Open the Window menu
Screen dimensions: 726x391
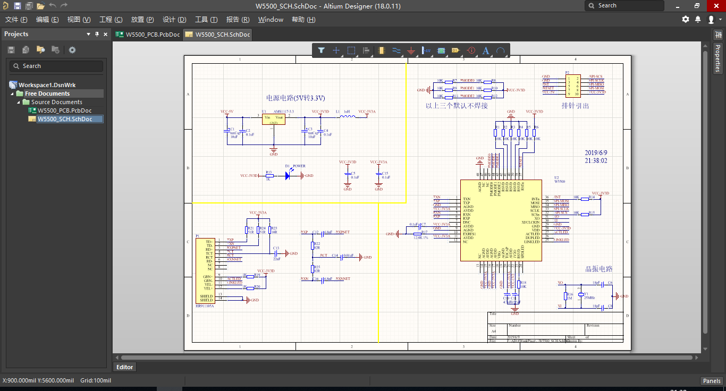[271, 20]
